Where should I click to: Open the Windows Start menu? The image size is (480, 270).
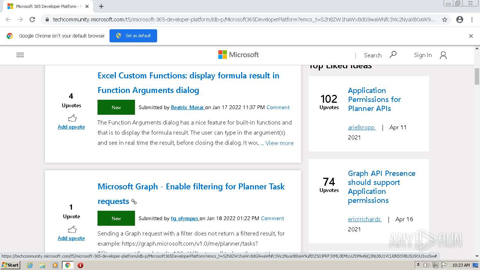coord(10,265)
